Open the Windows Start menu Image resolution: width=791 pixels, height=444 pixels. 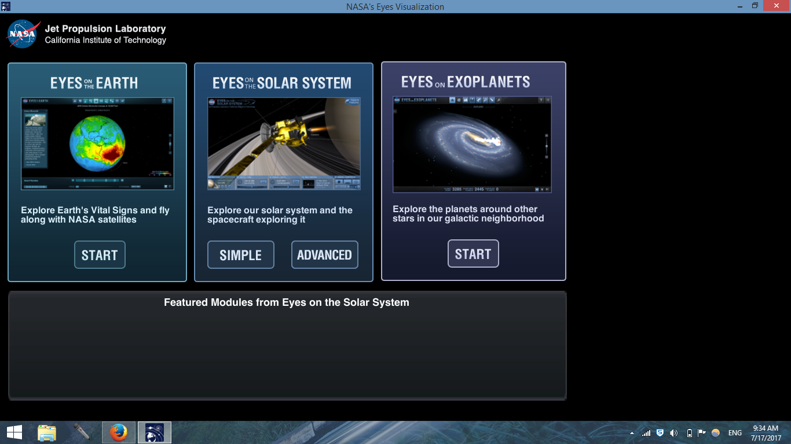coord(14,432)
